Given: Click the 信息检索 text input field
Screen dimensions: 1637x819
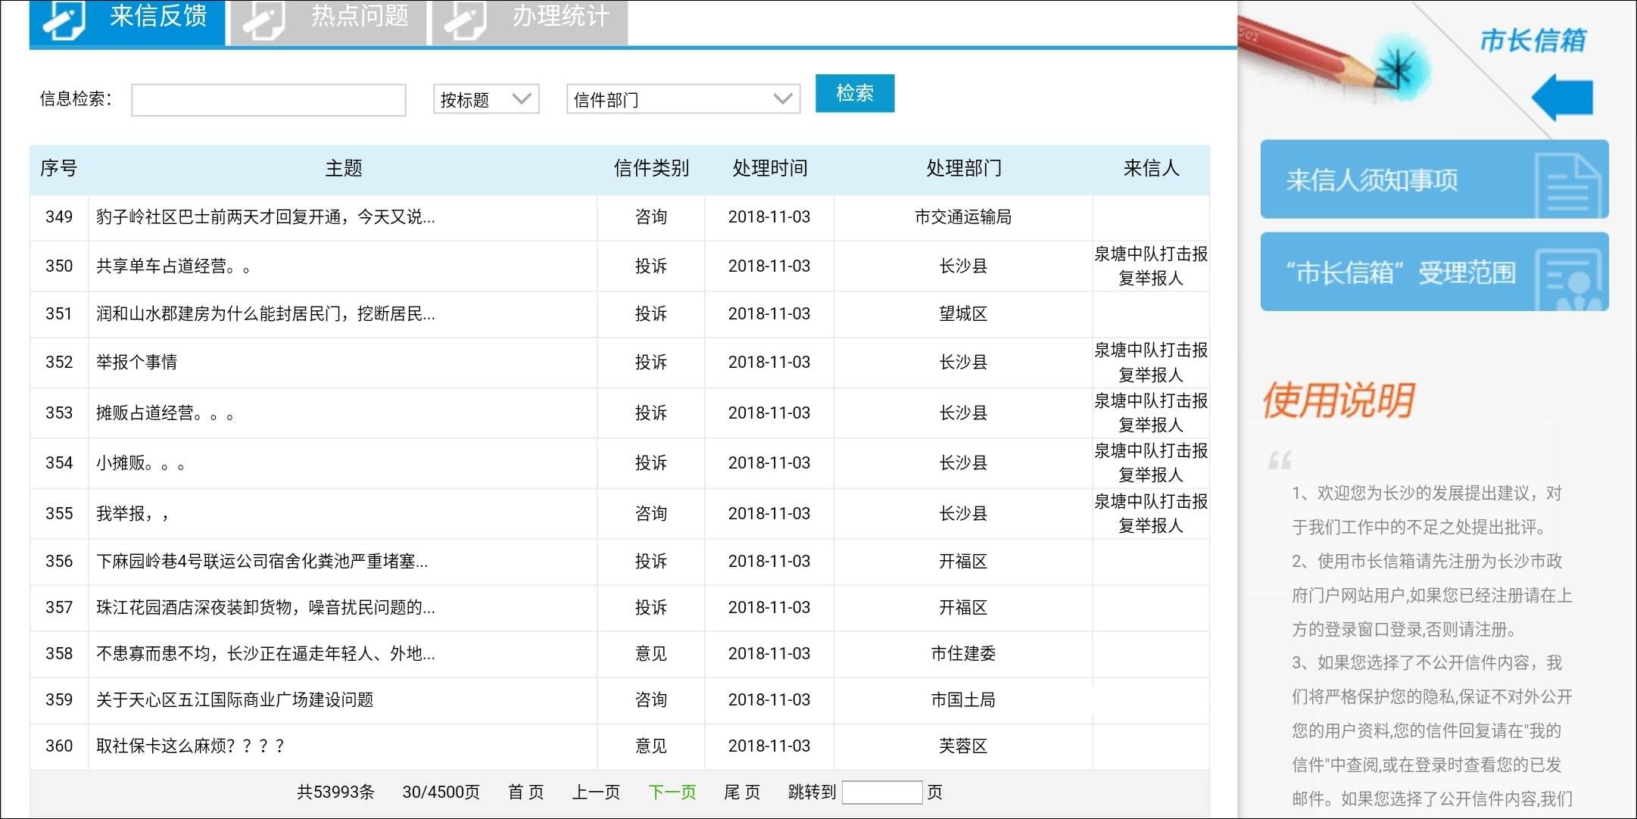Looking at the screenshot, I should coord(268,99).
